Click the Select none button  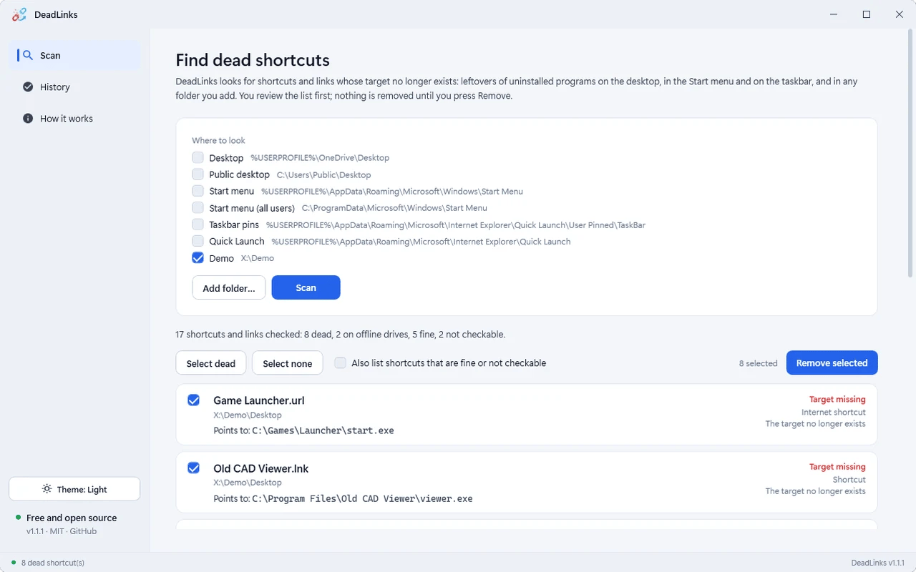pyautogui.click(x=287, y=363)
